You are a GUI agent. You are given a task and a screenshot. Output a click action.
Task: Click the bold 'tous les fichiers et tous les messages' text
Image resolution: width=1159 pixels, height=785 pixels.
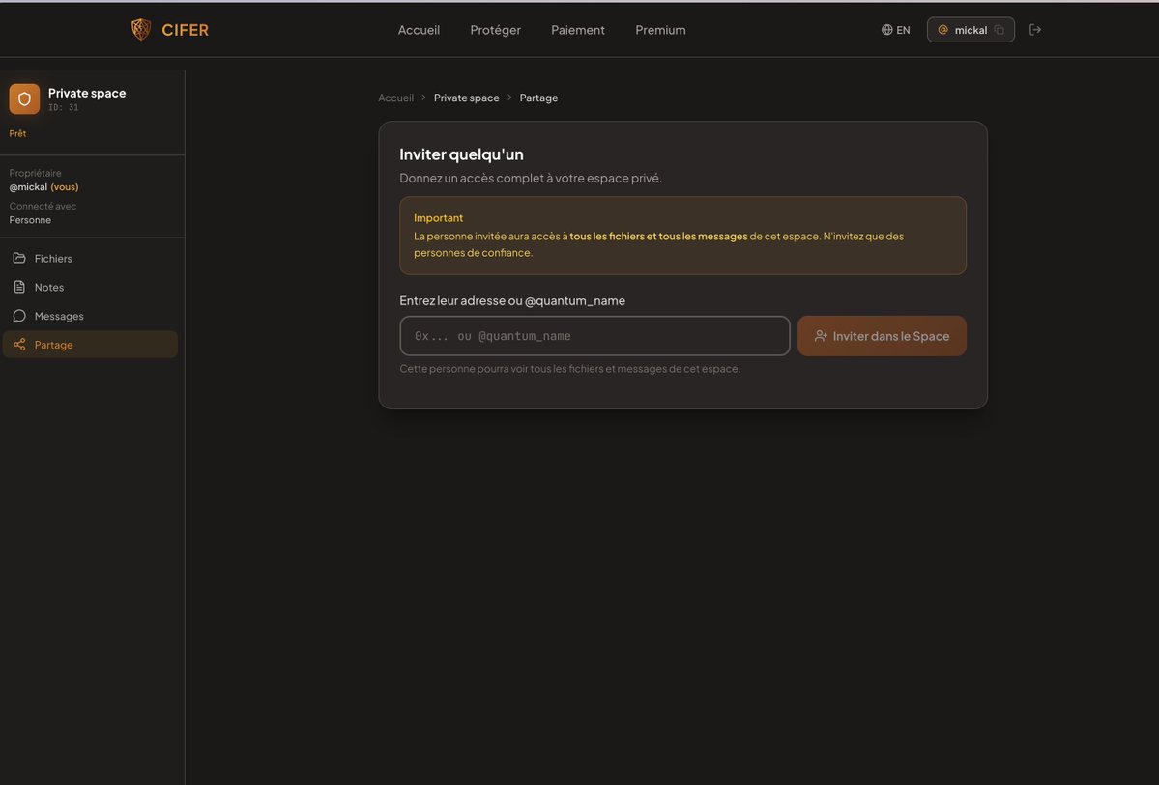click(x=658, y=237)
